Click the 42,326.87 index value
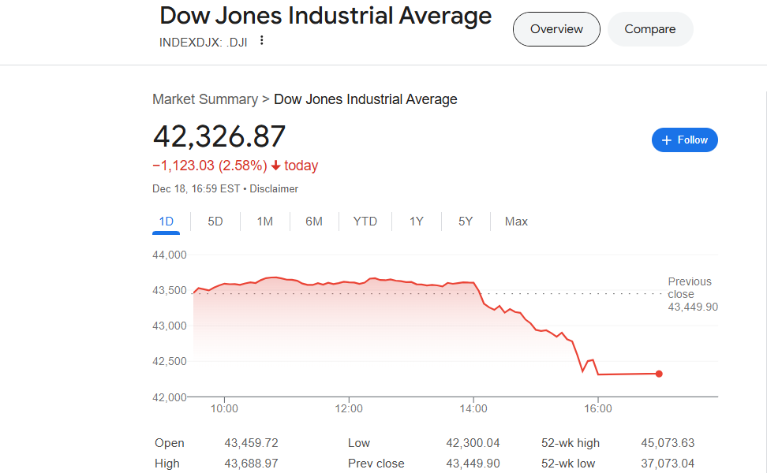This screenshot has height=473, width=767. (219, 136)
